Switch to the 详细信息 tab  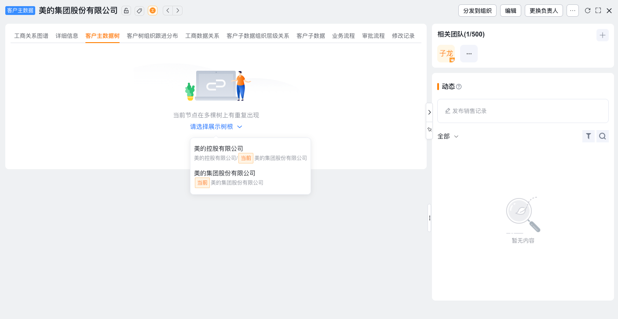pos(67,36)
